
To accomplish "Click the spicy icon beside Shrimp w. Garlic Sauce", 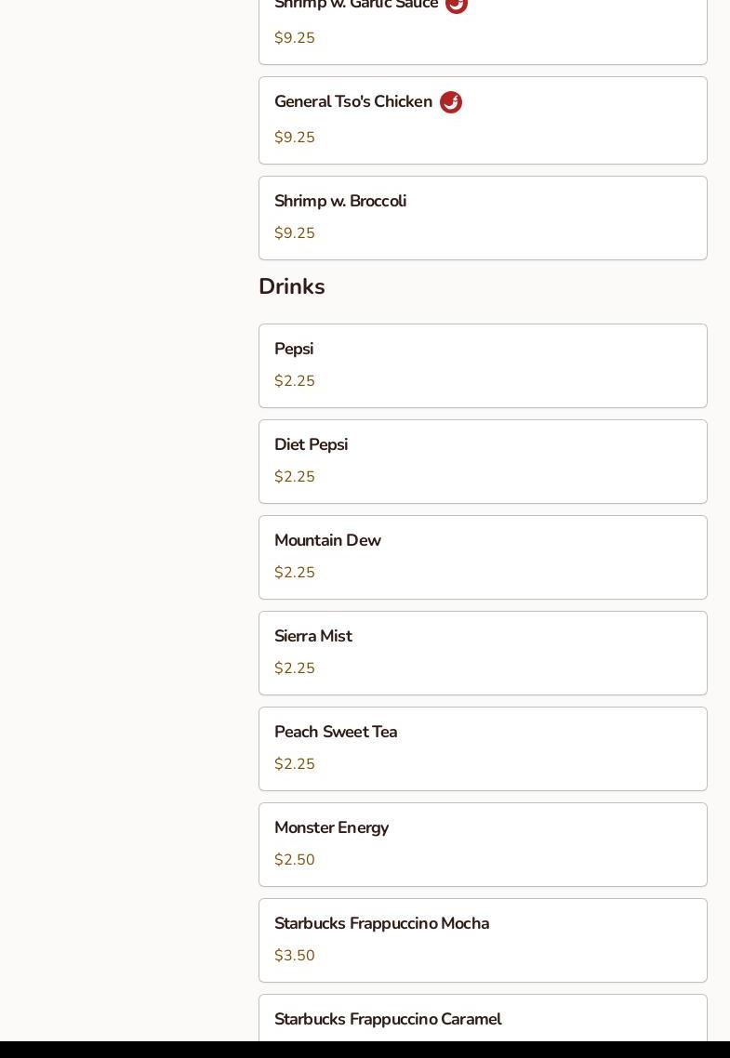I will (457, 5).
